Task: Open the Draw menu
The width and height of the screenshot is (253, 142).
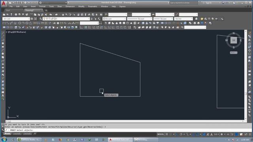Action: [x=60, y=6]
